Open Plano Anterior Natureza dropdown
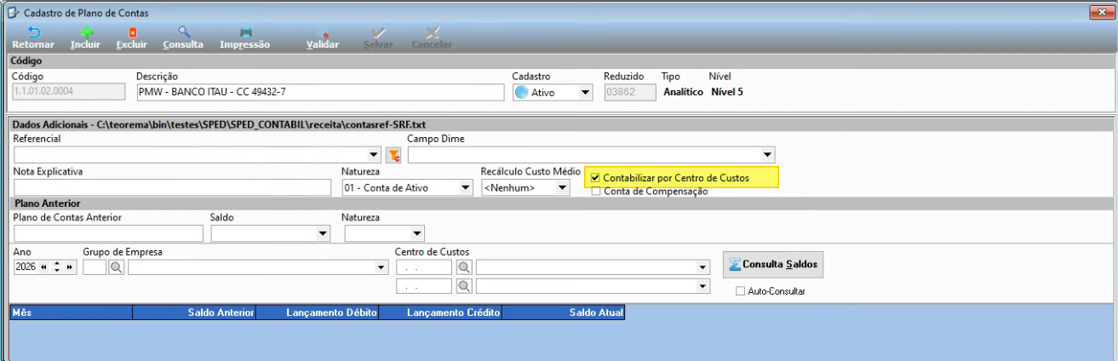Image resolution: width=1118 pixels, height=361 pixels. (x=416, y=233)
